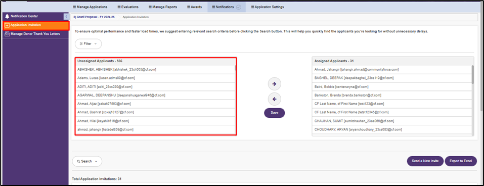Expand the Filter dropdown
Screen dimensions: 484x186
[x=89, y=44]
